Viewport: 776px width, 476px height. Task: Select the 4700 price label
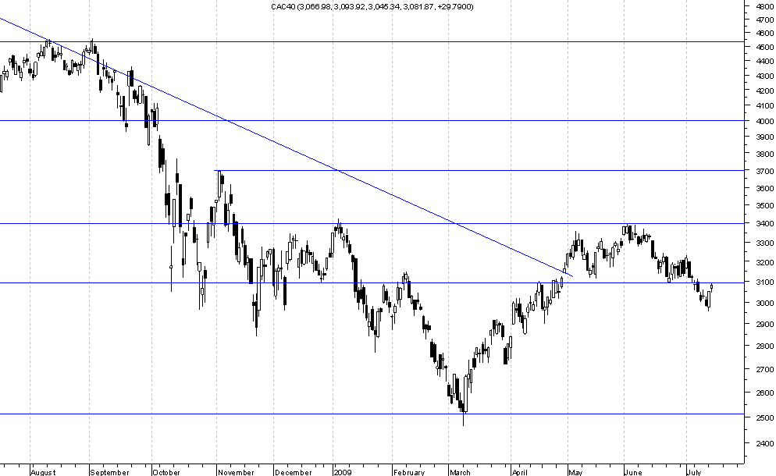pyautogui.click(x=764, y=20)
